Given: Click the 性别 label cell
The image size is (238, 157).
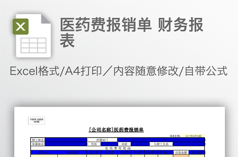Looking at the screenshot, I should click(94, 144).
